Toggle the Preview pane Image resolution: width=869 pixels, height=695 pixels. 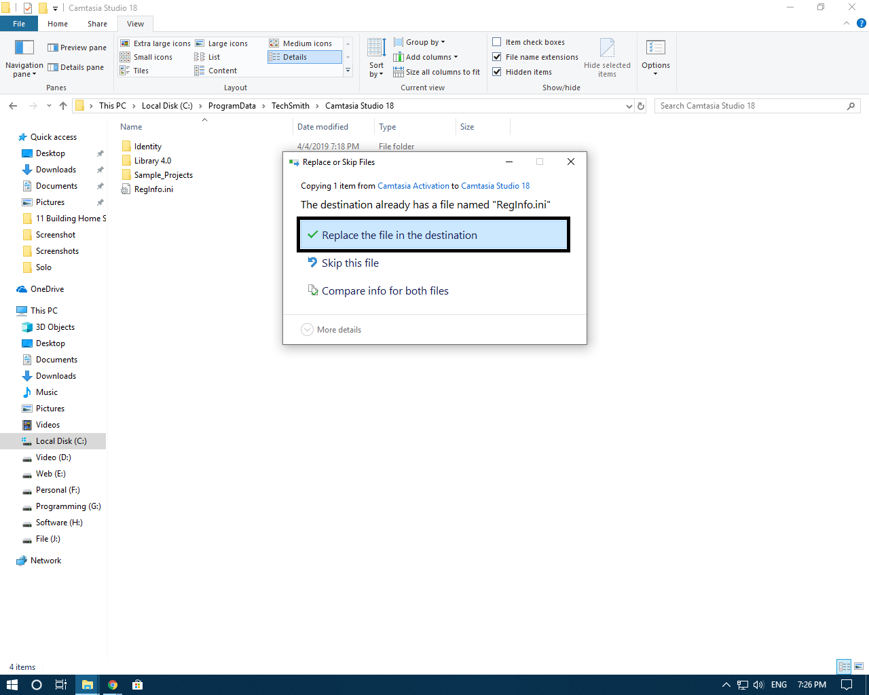tap(77, 48)
